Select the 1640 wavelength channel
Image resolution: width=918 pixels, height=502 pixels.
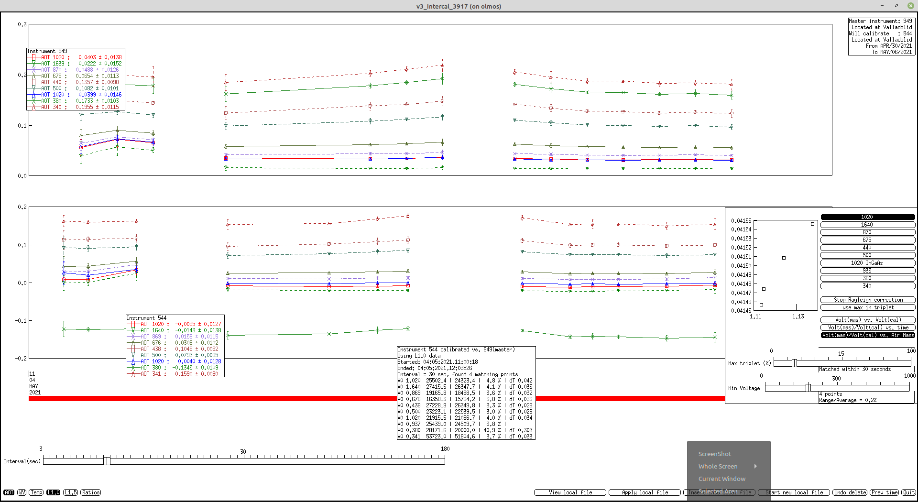[x=868, y=225]
